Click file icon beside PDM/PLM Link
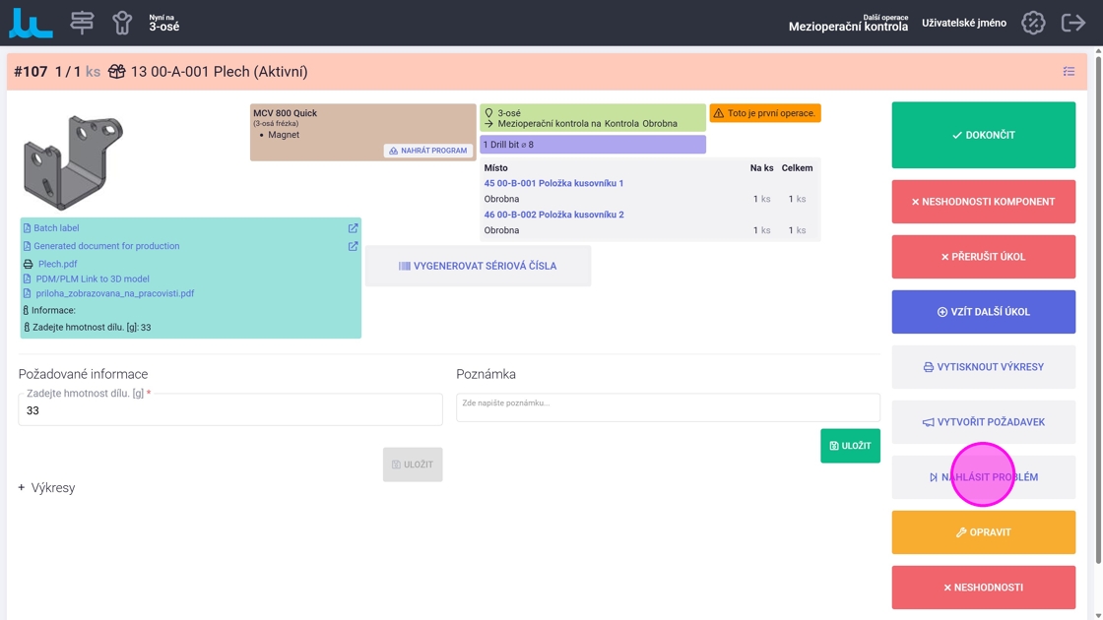 pos(27,279)
